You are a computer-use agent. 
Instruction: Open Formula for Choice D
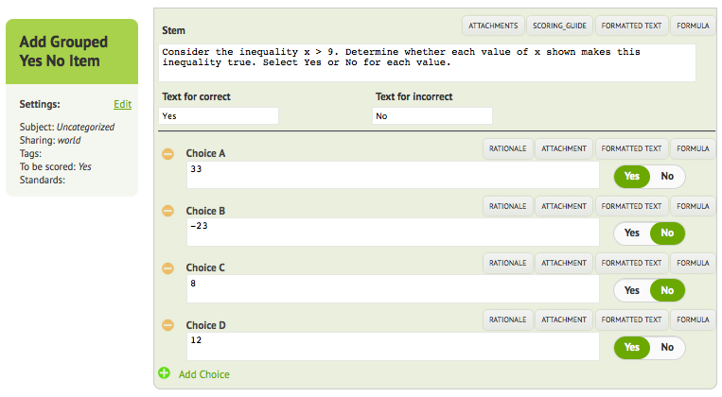693,319
